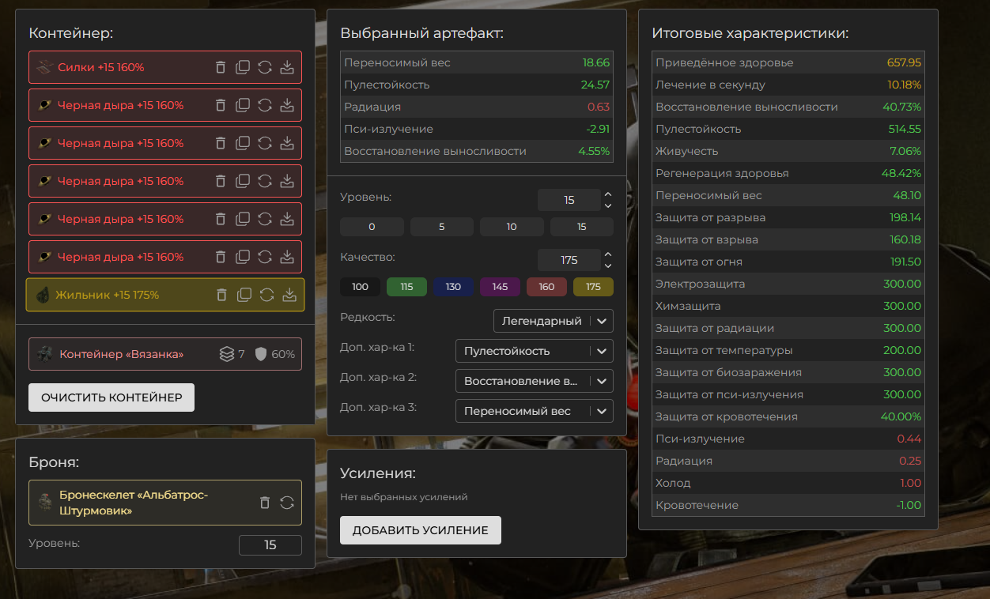990x599 pixels.
Task: Click download icon on Жильник +15 175% row
Action: [289, 295]
